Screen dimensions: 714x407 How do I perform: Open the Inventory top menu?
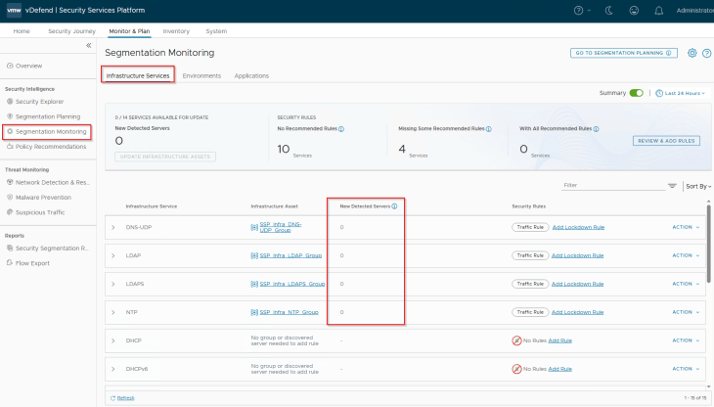[x=176, y=31]
